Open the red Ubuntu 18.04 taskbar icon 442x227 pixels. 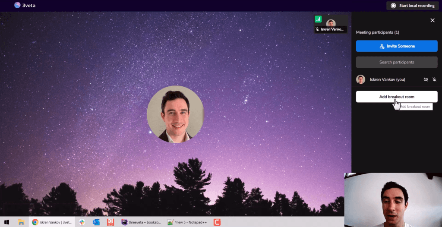pos(110,222)
